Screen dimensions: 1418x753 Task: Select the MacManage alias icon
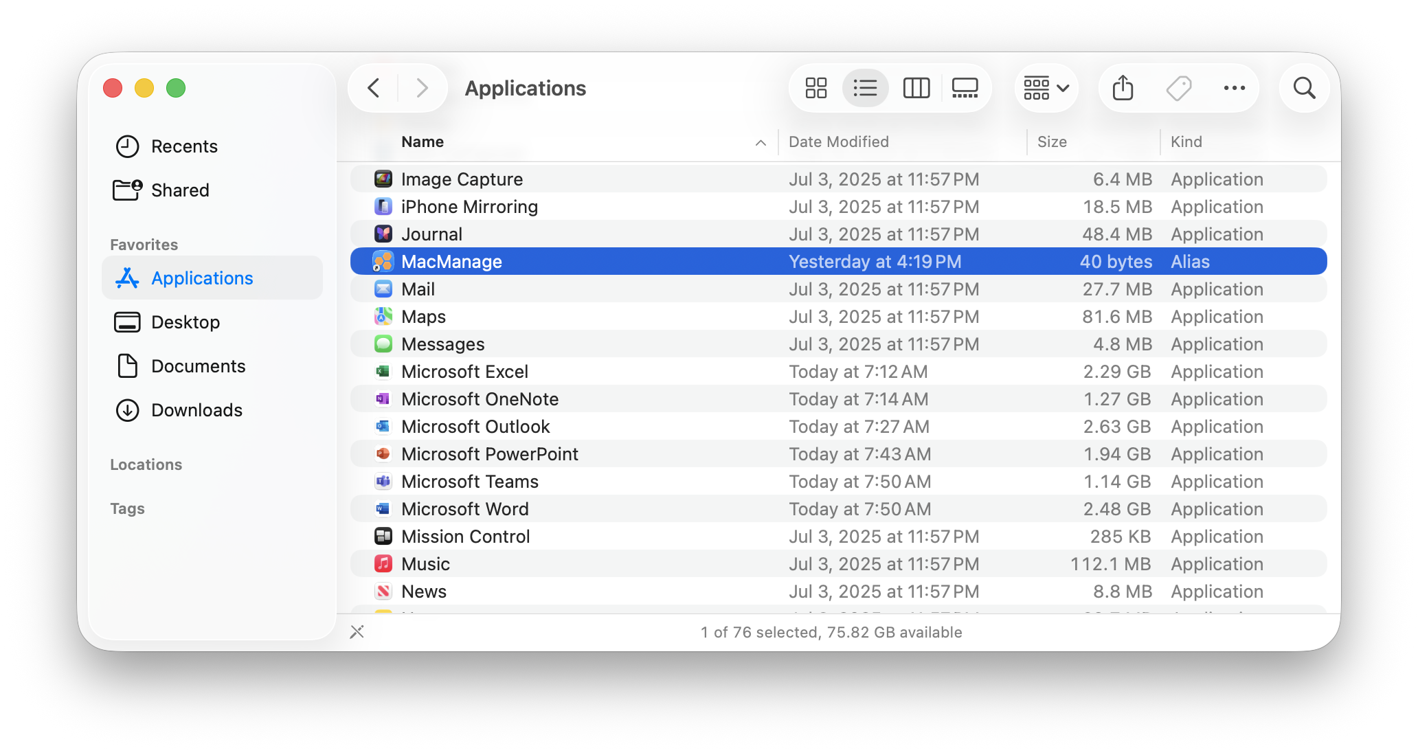pyautogui.click(x=383, y=262)
